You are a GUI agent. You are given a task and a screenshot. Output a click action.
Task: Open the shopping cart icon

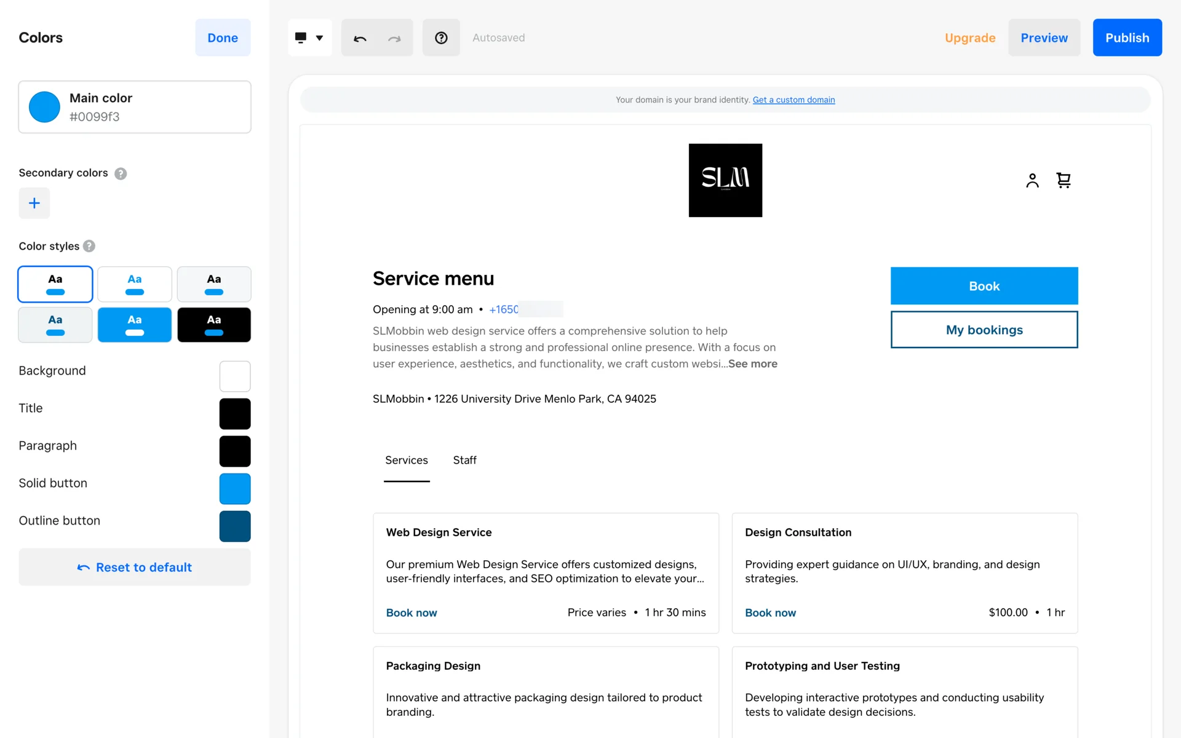click(x=1064, y=180)
